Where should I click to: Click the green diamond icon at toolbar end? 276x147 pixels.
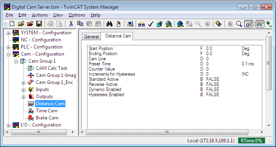point(269,24)
